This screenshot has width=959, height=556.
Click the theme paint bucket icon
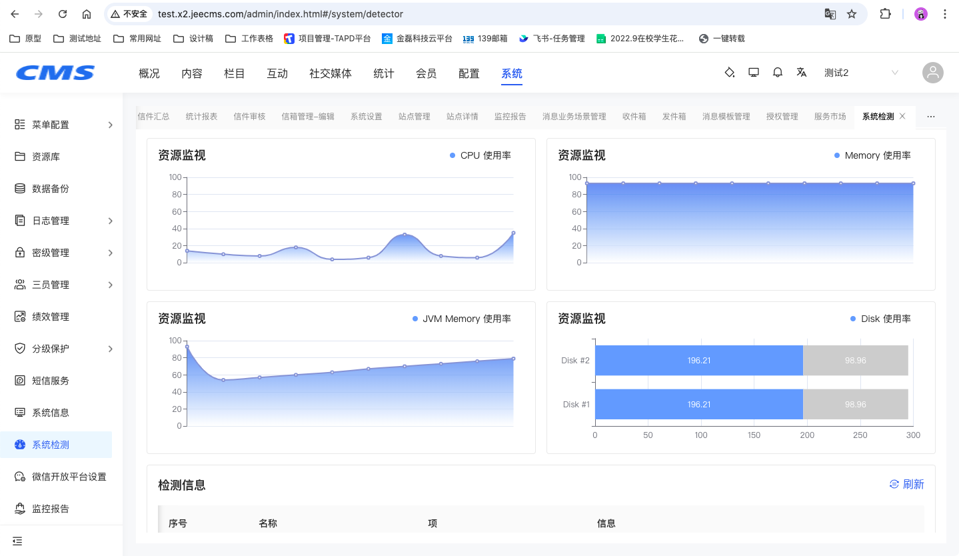pos(729,73)
